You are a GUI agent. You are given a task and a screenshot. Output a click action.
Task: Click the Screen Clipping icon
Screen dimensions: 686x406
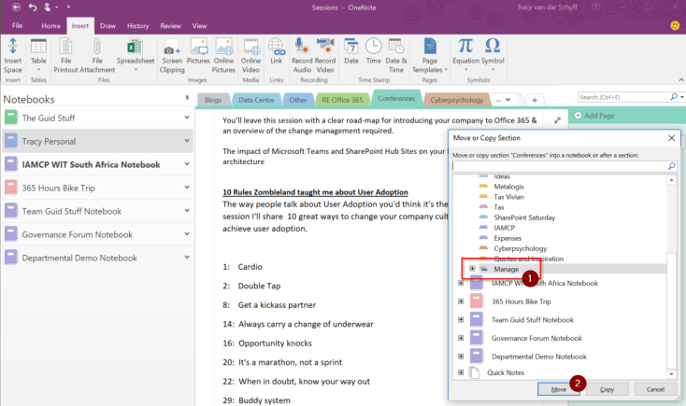[x=172, y=54]
